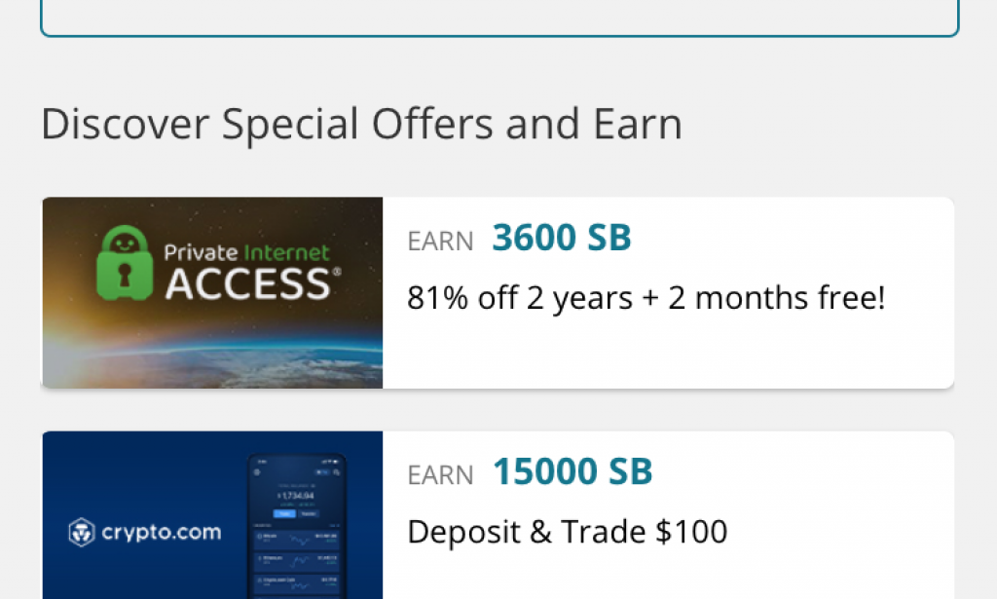Click the '81% off 2 years + 2 months free!' text

tap(646, 297)
